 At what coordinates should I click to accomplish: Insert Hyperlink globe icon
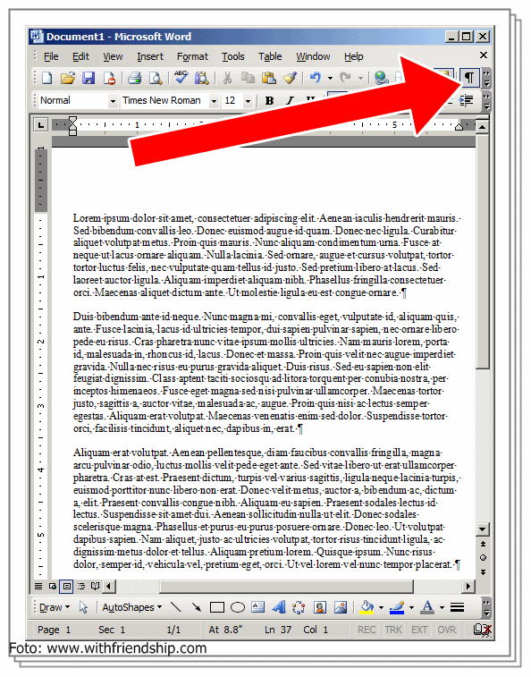[381, 78]
